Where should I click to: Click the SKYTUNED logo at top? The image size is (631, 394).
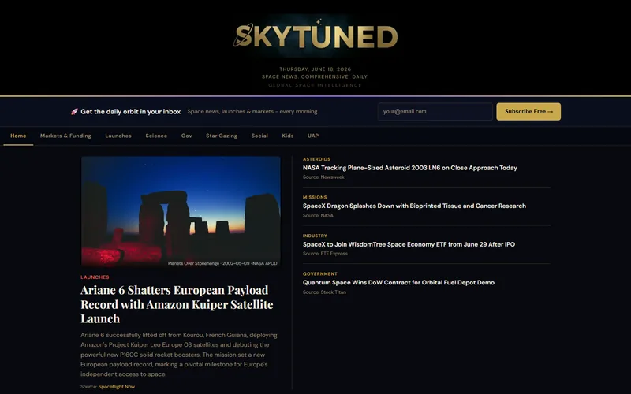(315, 35)
